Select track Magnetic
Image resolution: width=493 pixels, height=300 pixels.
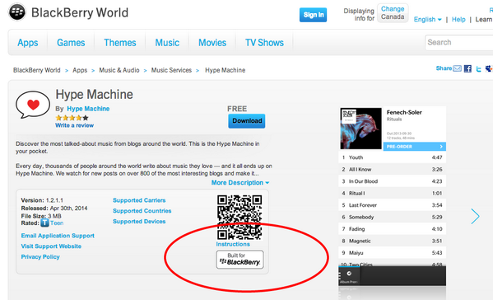[392, 241]
